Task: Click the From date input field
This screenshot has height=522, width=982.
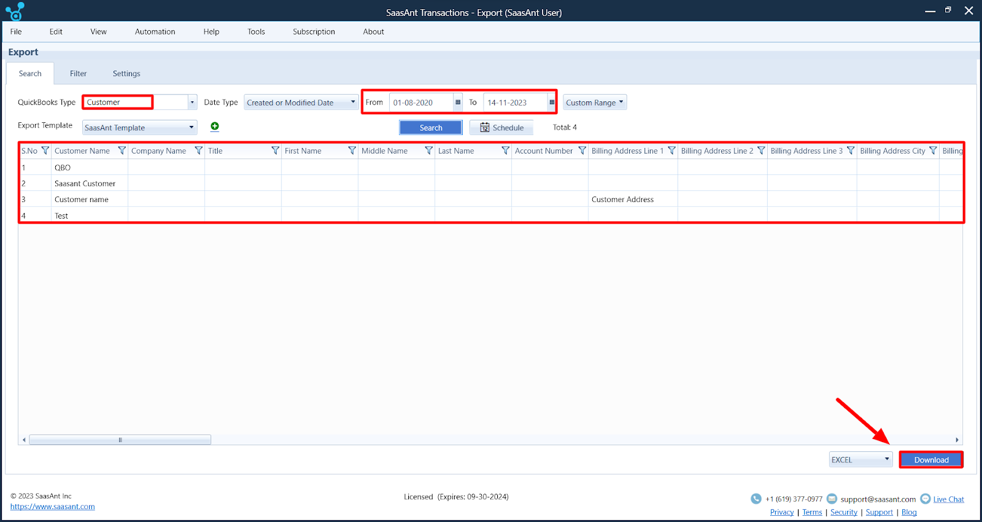Action: click(421, 103)
